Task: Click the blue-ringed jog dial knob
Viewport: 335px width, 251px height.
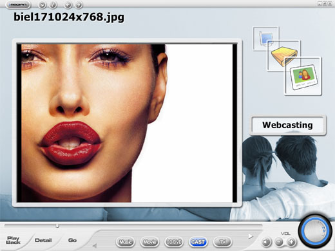Action: tap(315, 232)
